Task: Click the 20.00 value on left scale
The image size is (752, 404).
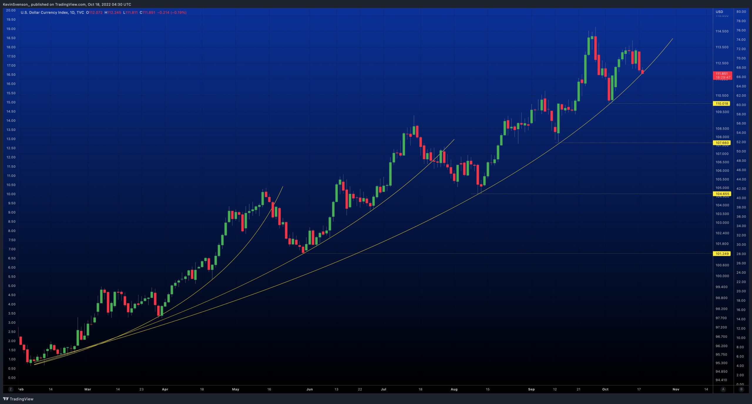Action: 11,10
